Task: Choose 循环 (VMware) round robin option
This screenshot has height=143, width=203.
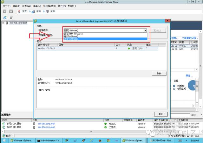Action: tap(105, 36)
